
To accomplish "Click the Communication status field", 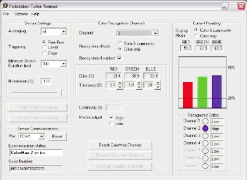I will pos(36,153).
